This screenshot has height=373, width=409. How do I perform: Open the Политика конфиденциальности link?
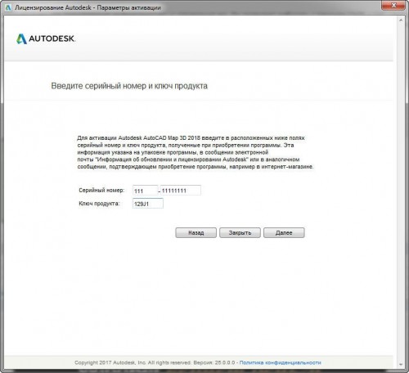(280, 362)
